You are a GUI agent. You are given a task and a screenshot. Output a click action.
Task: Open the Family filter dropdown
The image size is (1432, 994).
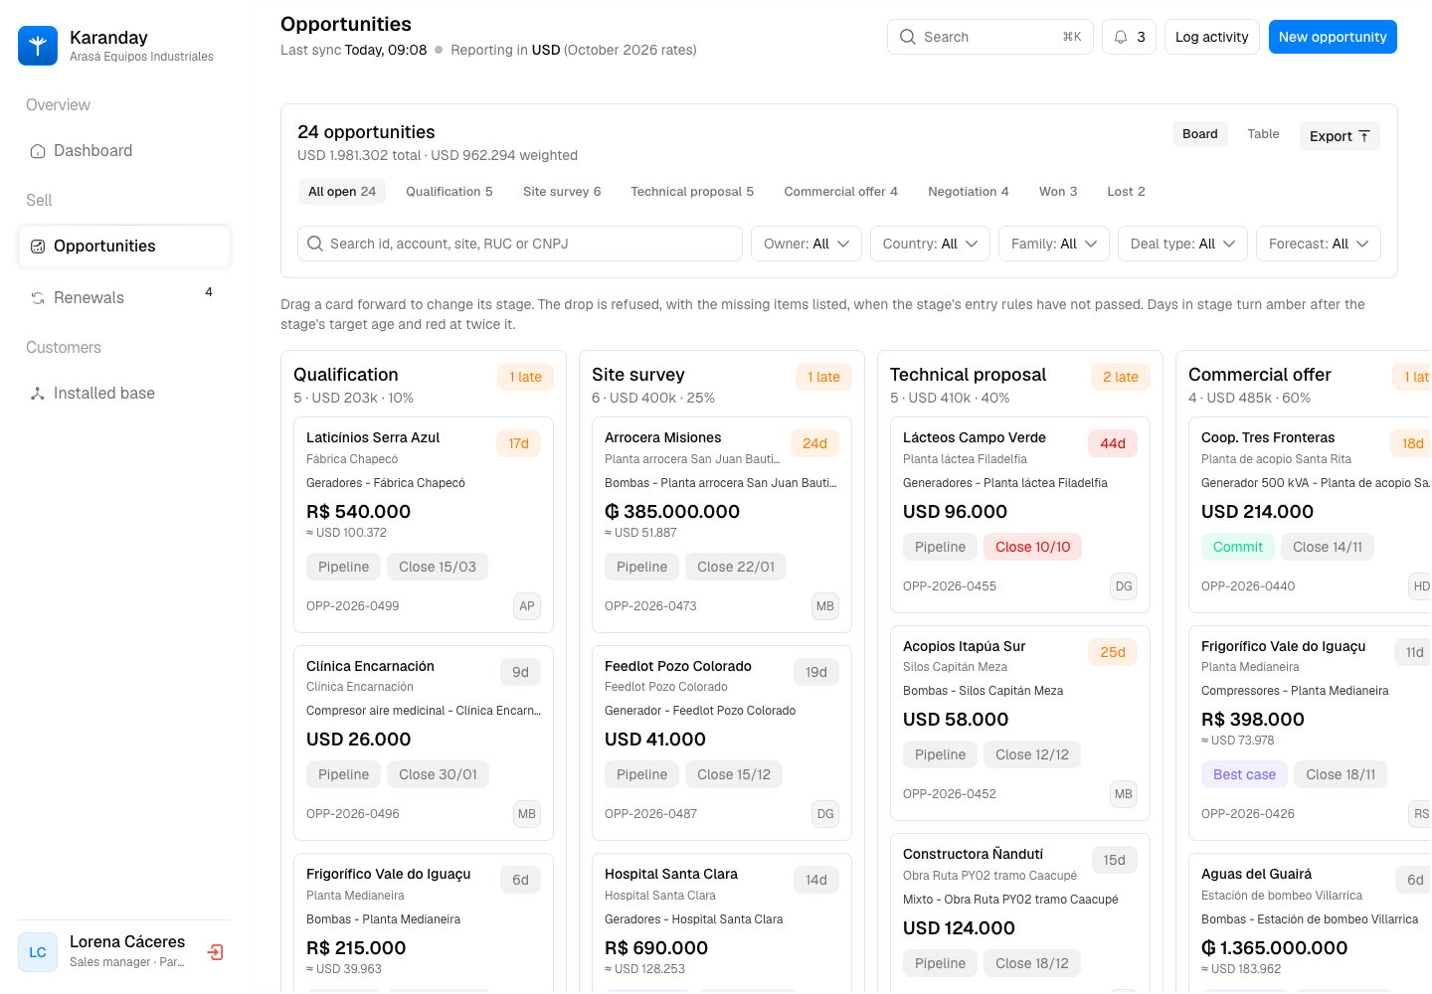pyautogui.click(x=1054, y=244)
